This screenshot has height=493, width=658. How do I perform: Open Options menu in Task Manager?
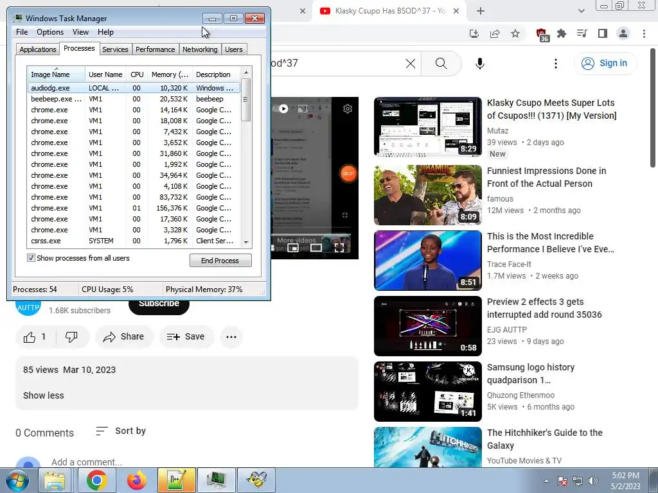coord(50,32)
